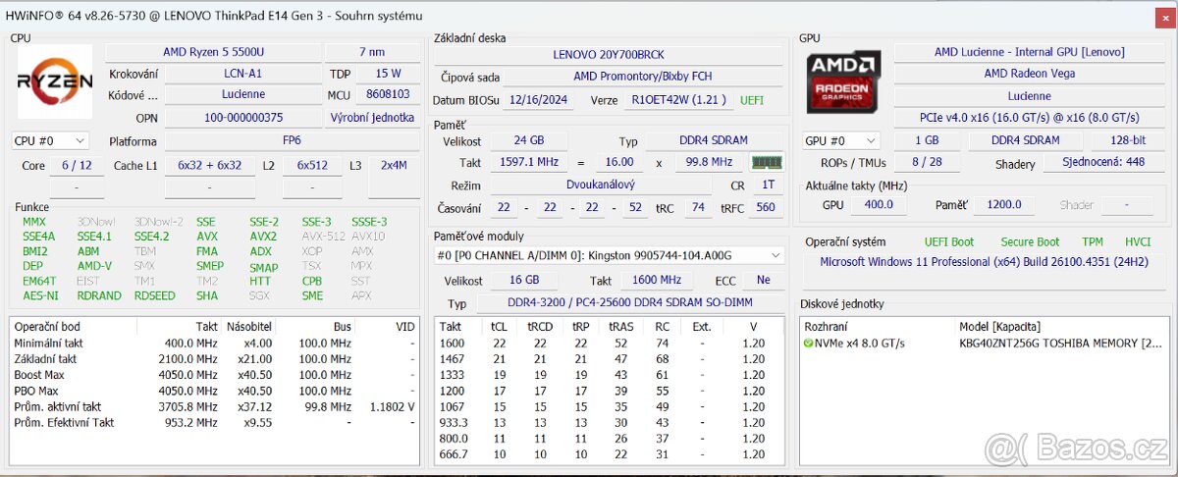Click the ROPs / TMUs 8 / 28 value
Image resolution: width=1178 pixels, height=477 pixels.
pos(926,164)
